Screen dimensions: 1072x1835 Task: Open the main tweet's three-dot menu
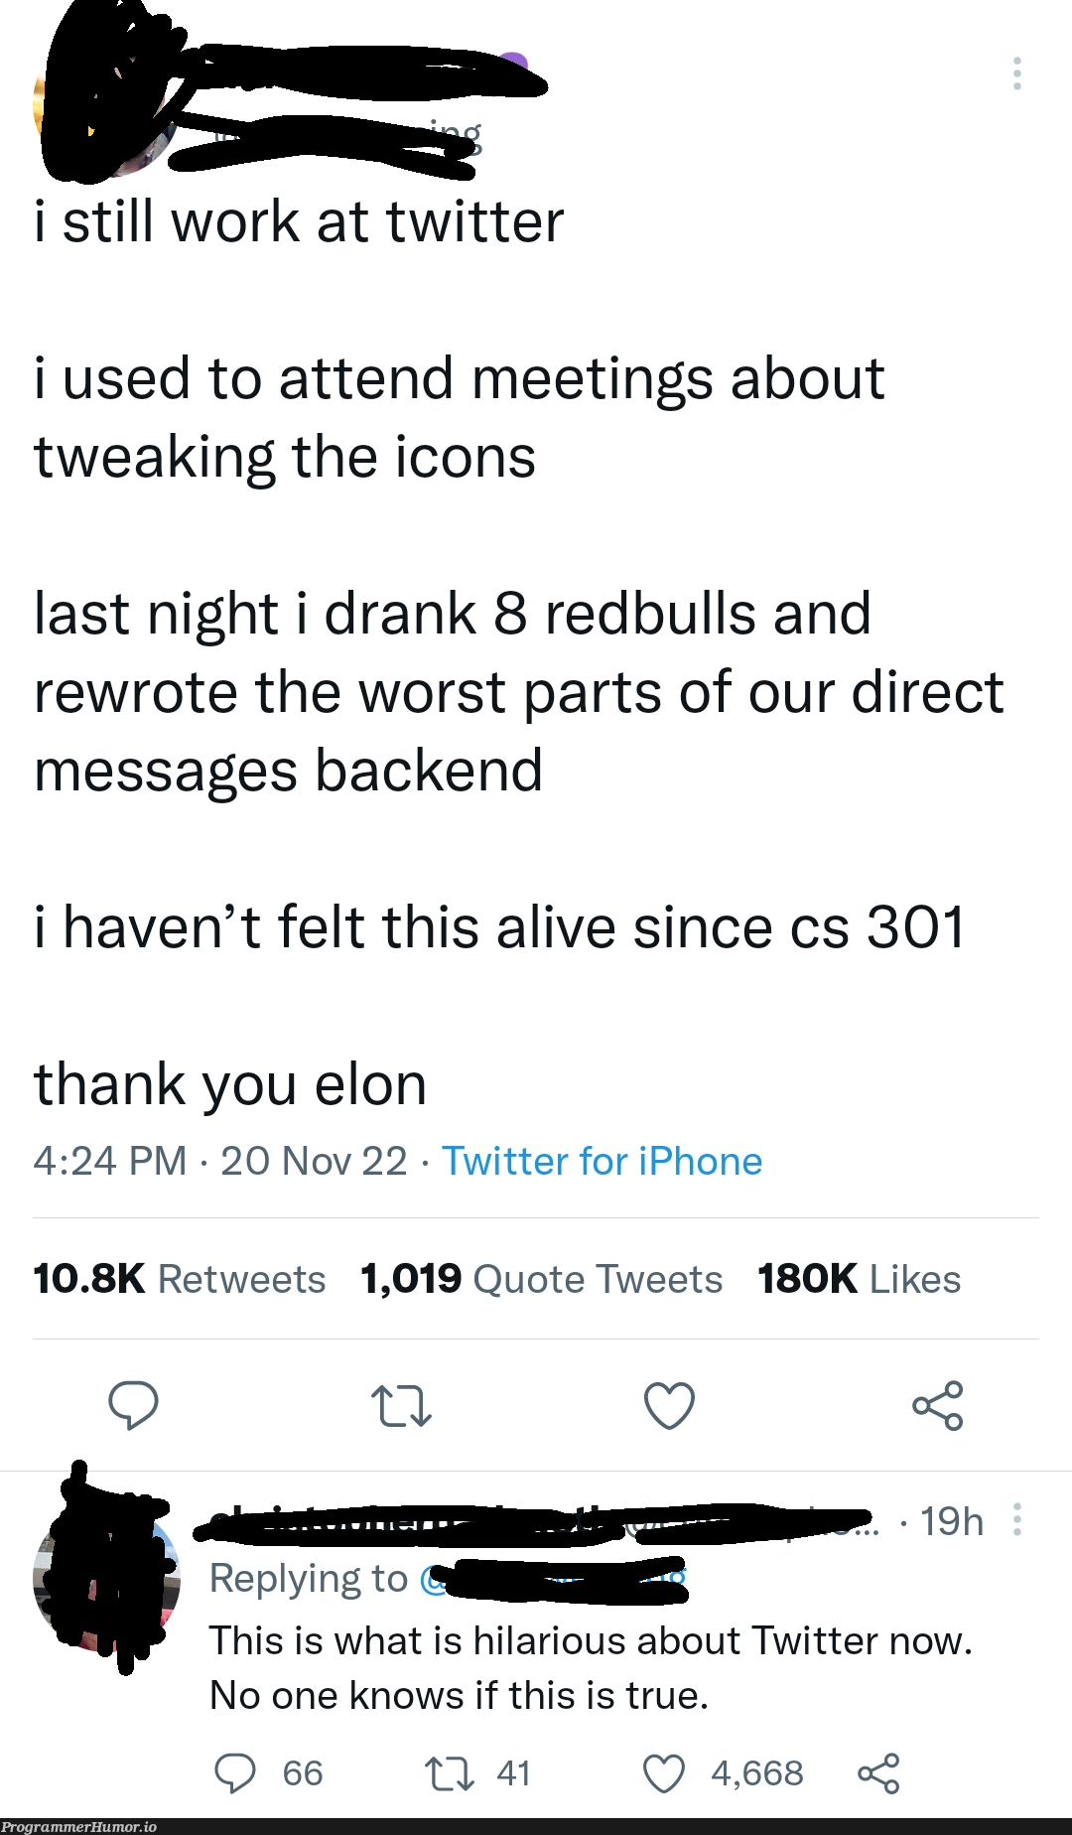point(1016,74)
